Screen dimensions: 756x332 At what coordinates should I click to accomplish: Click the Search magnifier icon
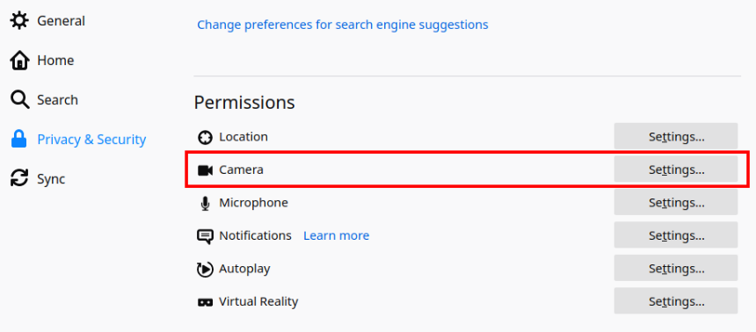click(19, 100)
